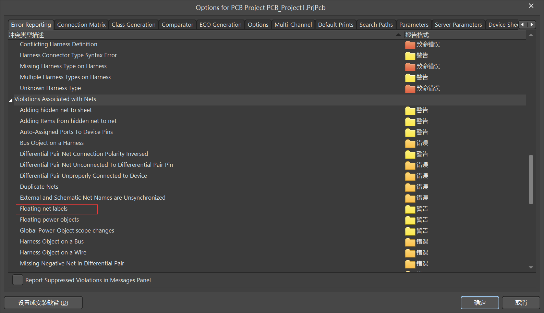Screen dimensions: 544x313
Task: Click the report icon for Adding Items from hidden net to net
Action: 410,121
